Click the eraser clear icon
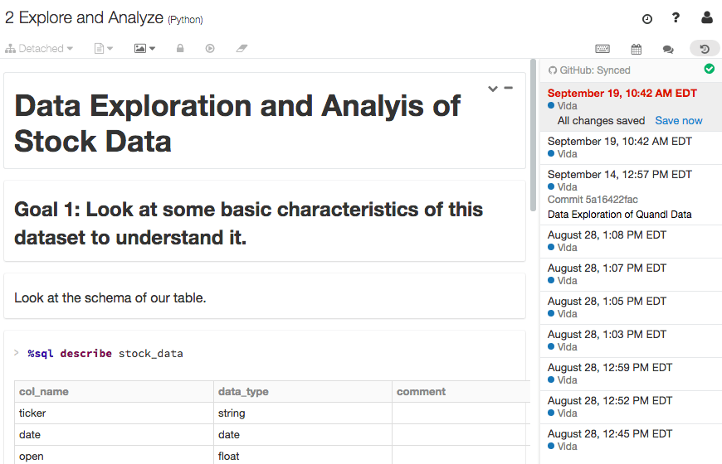722x464 pixels. [241, 49]
